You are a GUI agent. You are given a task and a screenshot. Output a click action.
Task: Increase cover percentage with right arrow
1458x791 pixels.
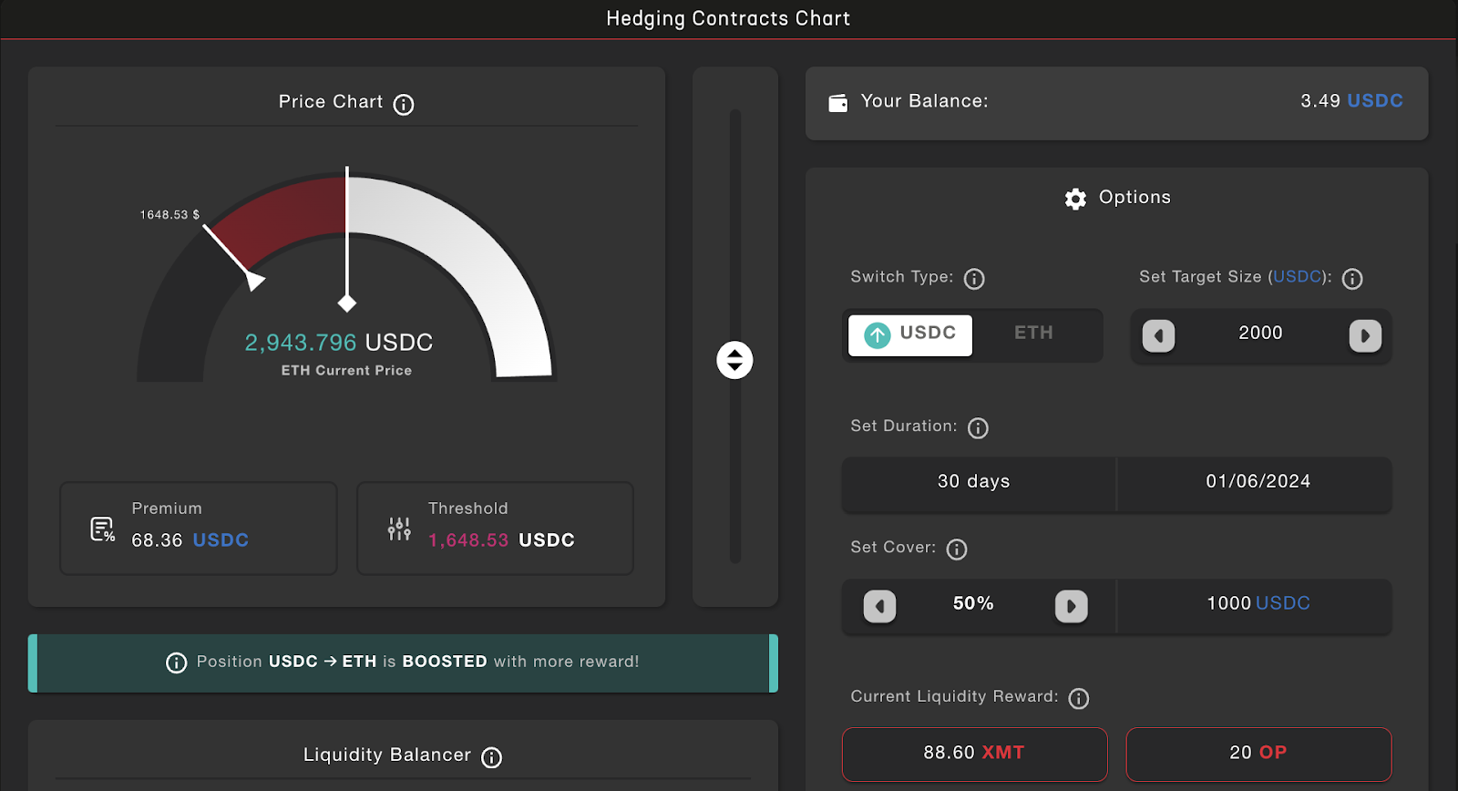click(x=1072, y=606)
